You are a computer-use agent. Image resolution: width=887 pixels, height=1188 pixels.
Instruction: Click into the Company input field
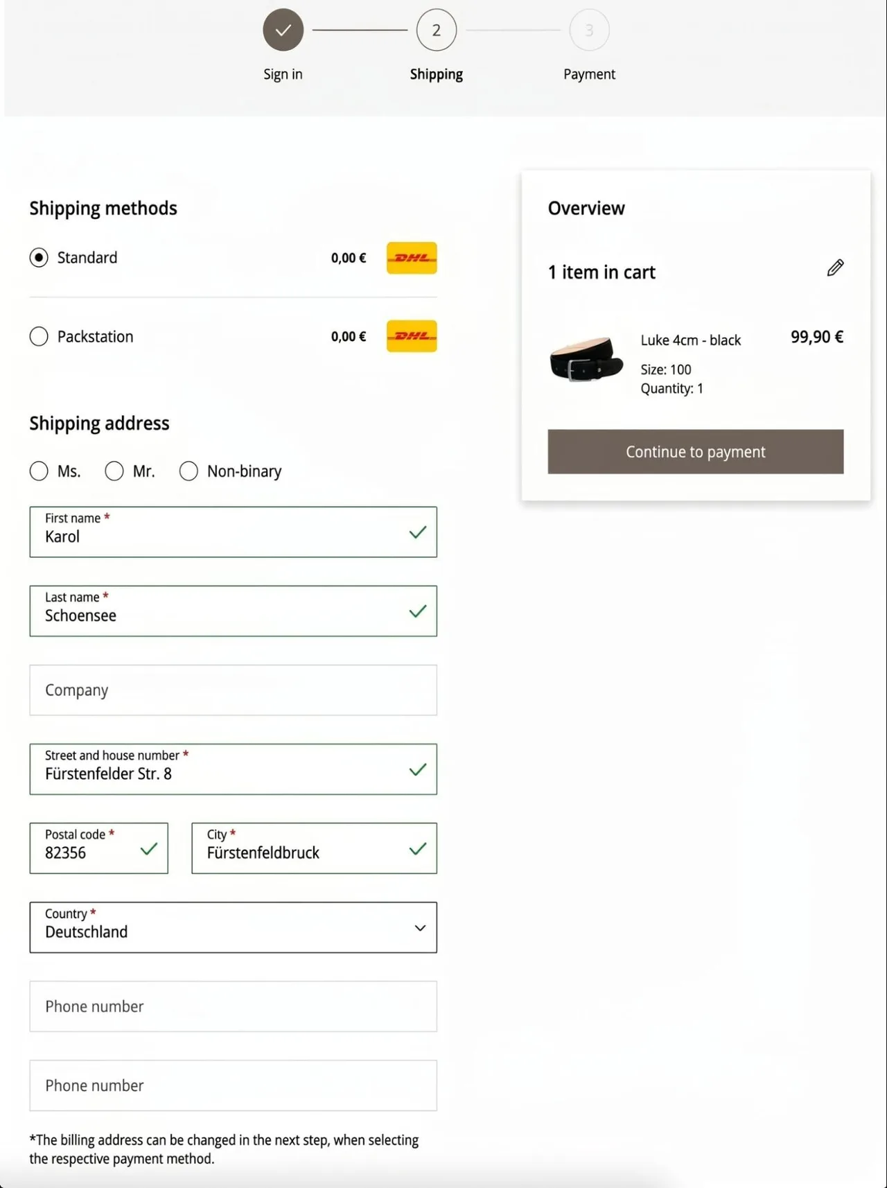tap(233, 690)
